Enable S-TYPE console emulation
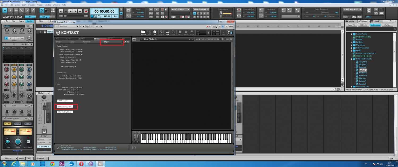 click(8, 124)
